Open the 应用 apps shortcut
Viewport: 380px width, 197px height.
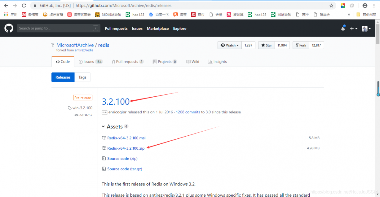coord(10,15)
